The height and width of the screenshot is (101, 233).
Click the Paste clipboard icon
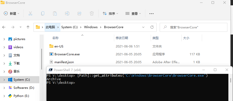tap(55, 14)
